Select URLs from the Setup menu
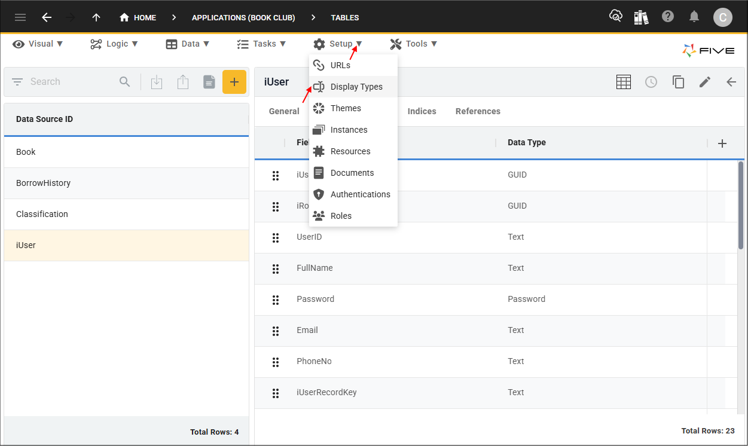748x446 pixels. (x=353, y=65)
